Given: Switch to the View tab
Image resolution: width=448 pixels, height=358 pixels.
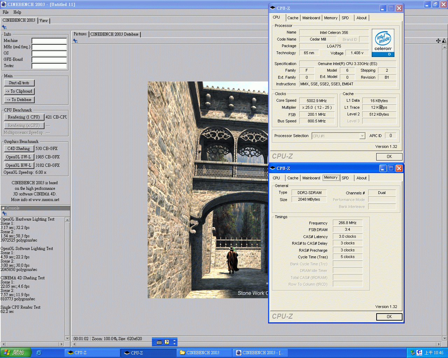Looking at the screenshot, I should pyautogui.click(x=44, y=21).
